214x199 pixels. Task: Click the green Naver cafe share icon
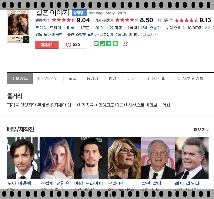[x=102, y=44]
